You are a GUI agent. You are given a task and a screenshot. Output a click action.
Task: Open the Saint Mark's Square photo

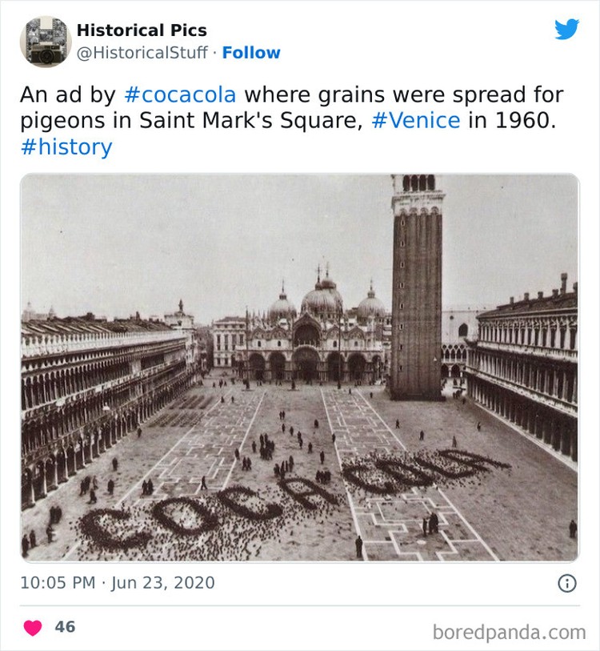[x=299, y=368]
